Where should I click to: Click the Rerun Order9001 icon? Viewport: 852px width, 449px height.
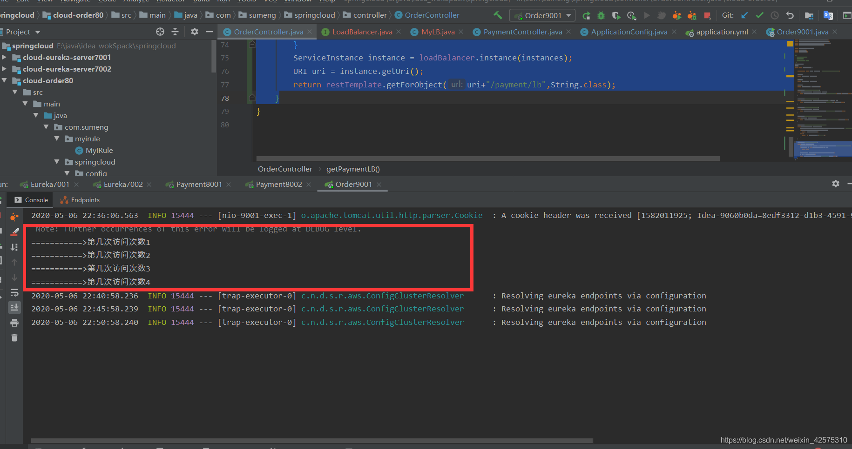pyautogui.click(x=587, y=15)
